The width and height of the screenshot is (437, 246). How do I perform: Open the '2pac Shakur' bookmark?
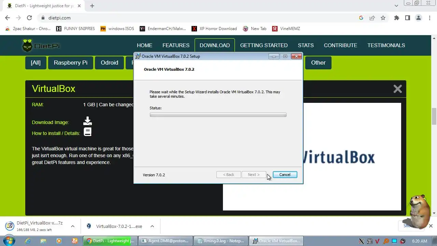point(28,29)
